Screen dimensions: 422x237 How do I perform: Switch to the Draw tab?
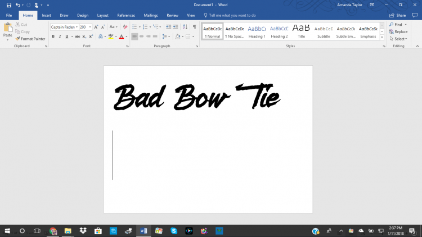point(64,15)
